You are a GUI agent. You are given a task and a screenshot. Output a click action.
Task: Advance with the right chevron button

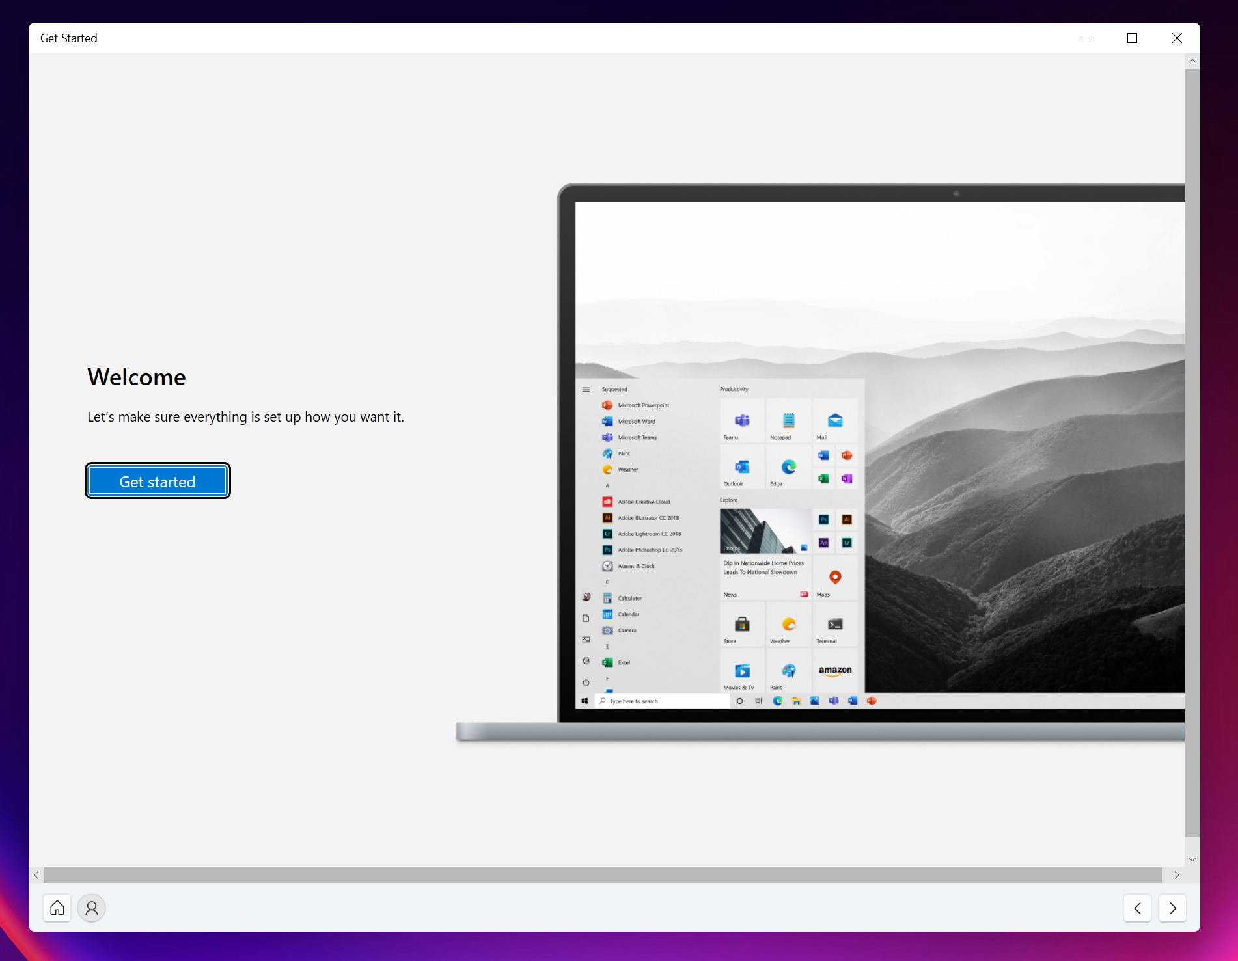click(1172, 908)
